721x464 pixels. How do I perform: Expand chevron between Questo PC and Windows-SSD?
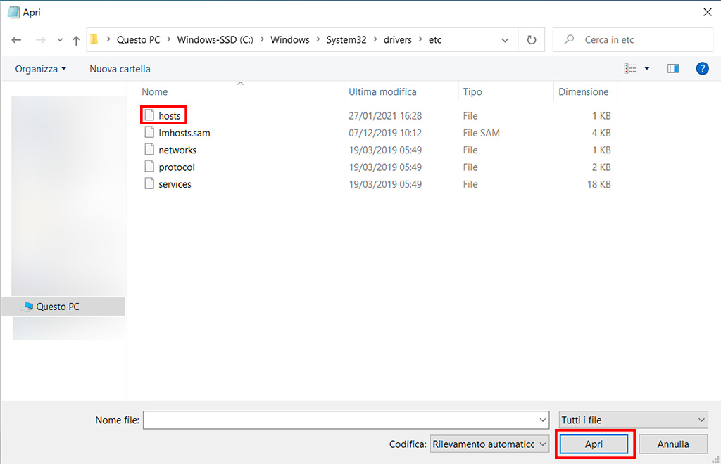click(169, 39)
